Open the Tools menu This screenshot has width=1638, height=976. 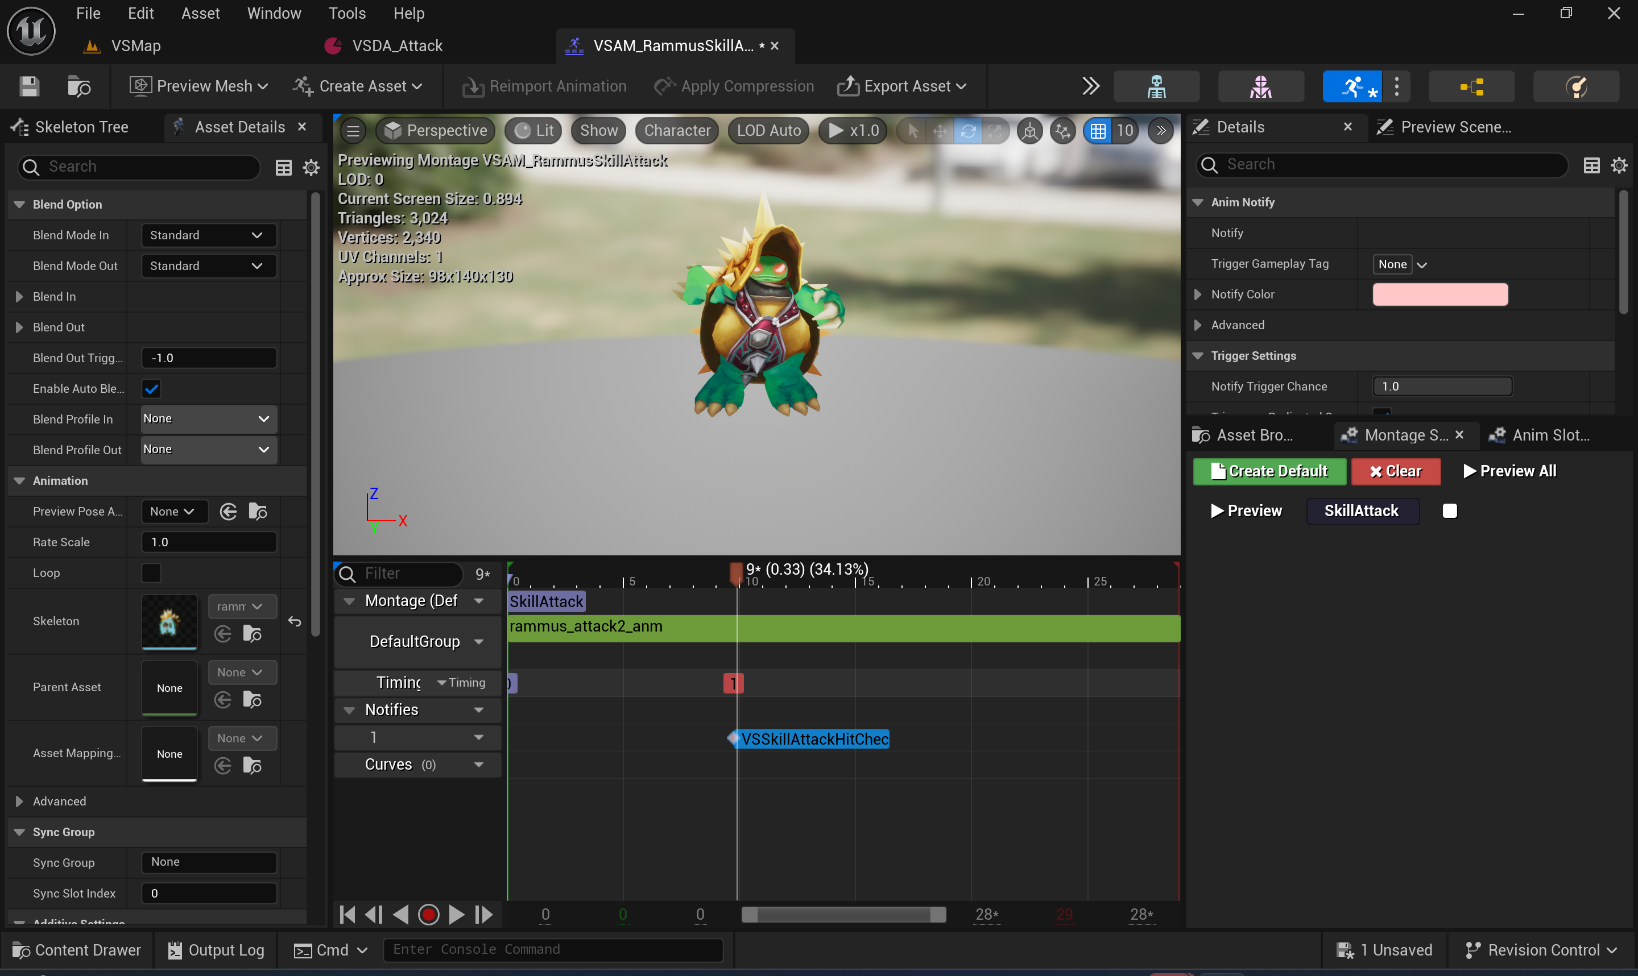point(347,13)
